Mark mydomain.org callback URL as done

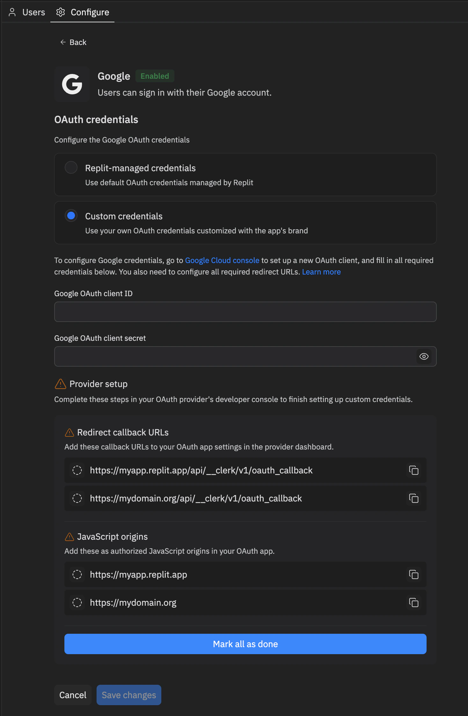[x=77, y=498]
